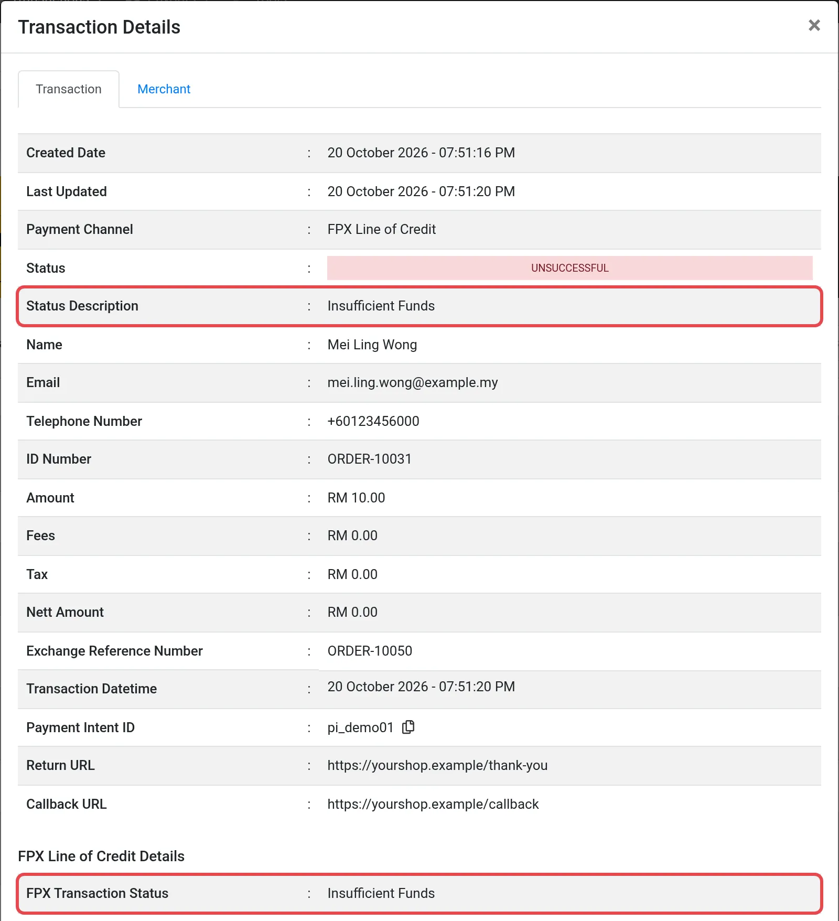The height and width of the screenshot is (921, 839).
Task: Switch to the Merchant tab
Action: (x=164, y=89)
